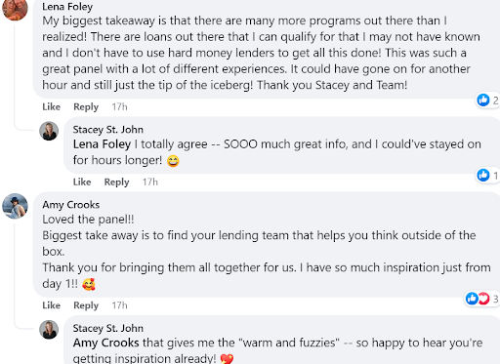Image resolution: width=500 pixels, height=364 pixels.
Task: Open Lena Foley's name link
Action: click(67, 7)
